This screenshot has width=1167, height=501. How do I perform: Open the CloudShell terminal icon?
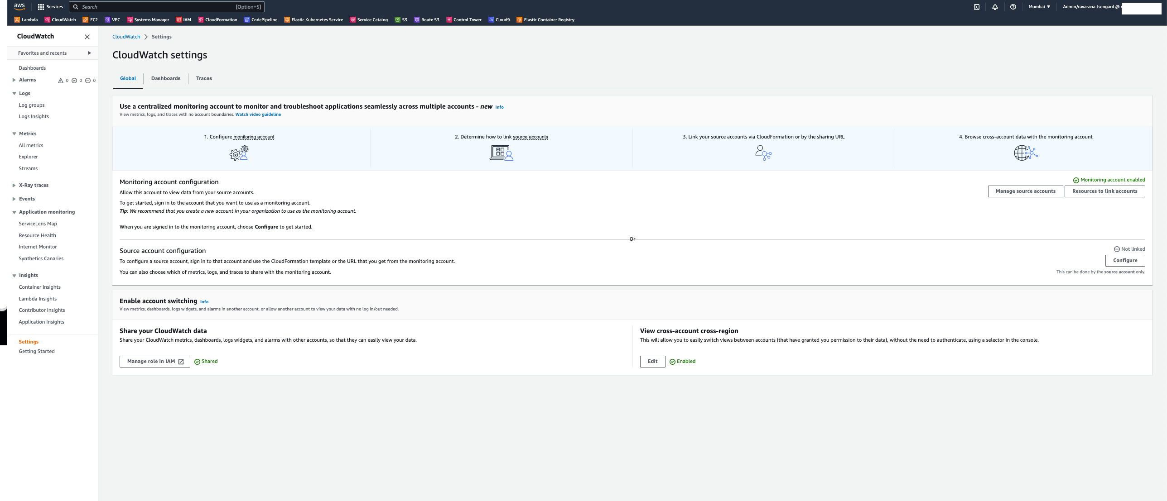click(977, 7)
